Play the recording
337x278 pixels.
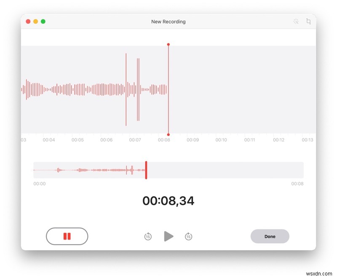pyautogui.click(x=168, y=236)
